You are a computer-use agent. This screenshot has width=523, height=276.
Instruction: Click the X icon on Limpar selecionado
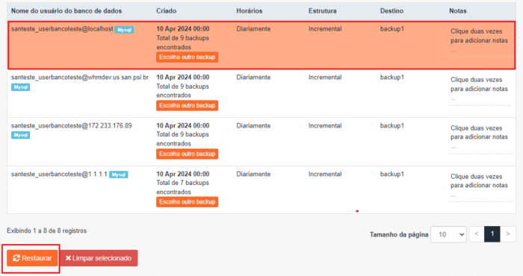(68, 258)
